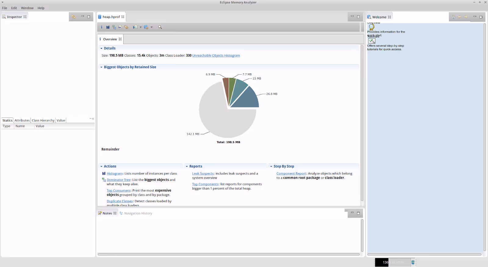Create a histogram with the bar-chart toolbar icon
The width and height of the screenshot is (488, 267).
(108, 27)
